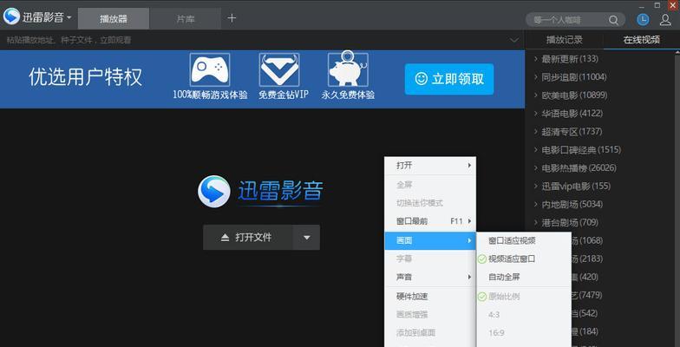The height and width of the screenshot is (347, 680).
Task: Switch to the 播放器 tab
Action: pos(113,19)
